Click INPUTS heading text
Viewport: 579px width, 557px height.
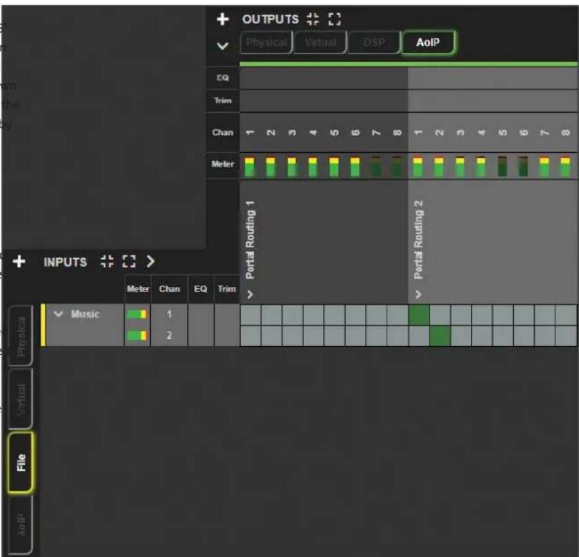[65, 262]
